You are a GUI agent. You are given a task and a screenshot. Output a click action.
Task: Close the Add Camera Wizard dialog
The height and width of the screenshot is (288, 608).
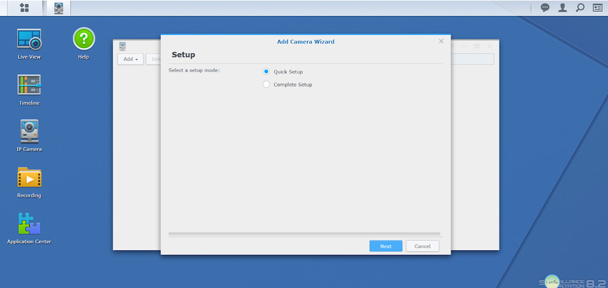click(x=441, y=41)
